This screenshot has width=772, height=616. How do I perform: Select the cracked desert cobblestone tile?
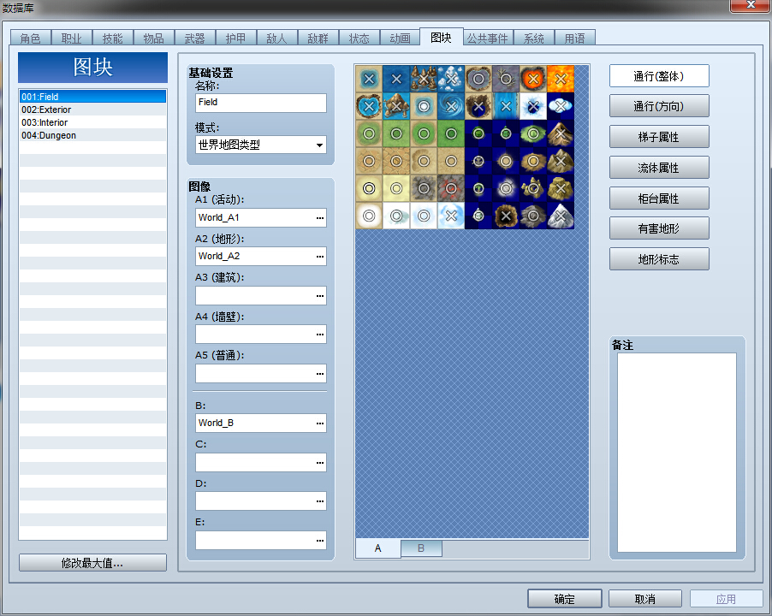396,161
